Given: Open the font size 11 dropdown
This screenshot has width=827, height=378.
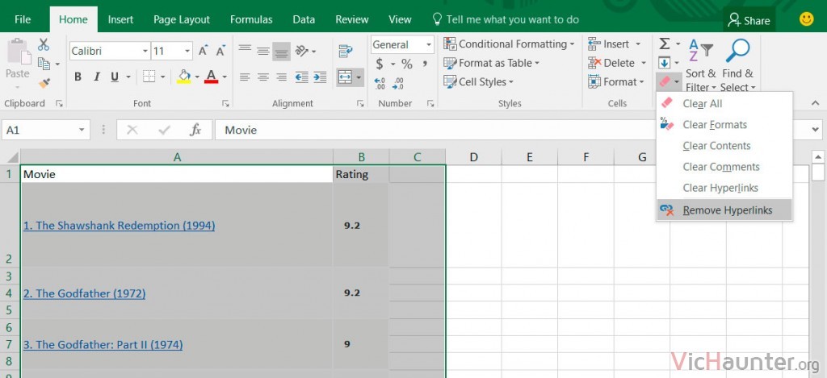Looking at the screenshot, I should coord(187,51).
